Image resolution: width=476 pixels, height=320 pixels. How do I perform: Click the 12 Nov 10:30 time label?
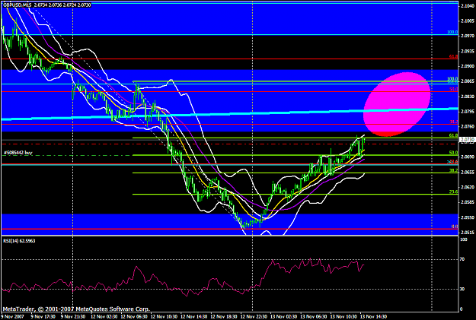[165, 317]
